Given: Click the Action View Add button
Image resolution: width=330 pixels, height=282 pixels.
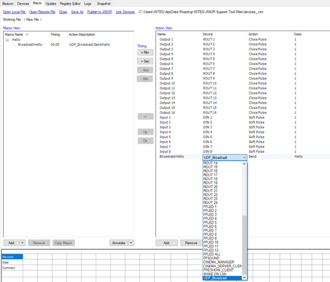Looking at the screenshot, I should tap(166, 243).
